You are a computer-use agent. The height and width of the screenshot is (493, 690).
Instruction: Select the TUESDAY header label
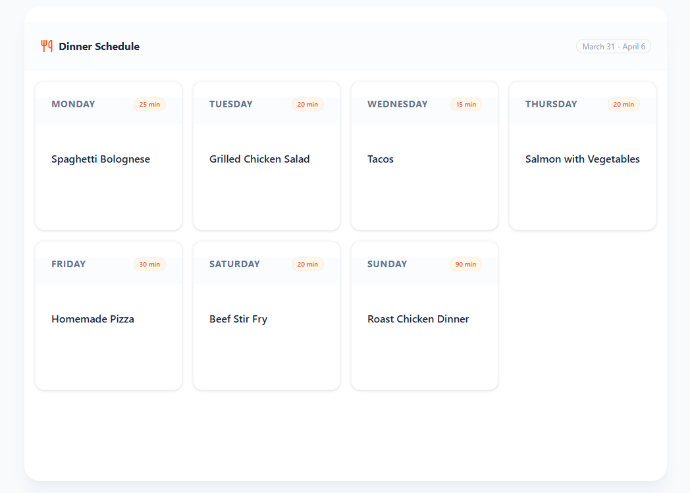(231, 104)
